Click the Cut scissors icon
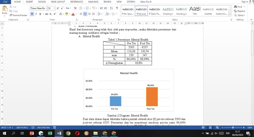The height and width of the screenshot is (137, 254). (x=11, y=7)
